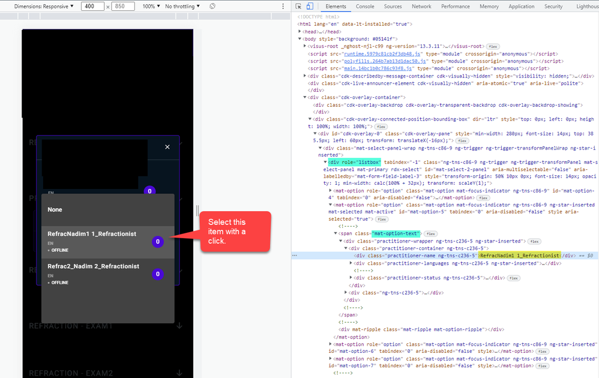Open the 100% zoom dropdown

click(150, 6)
